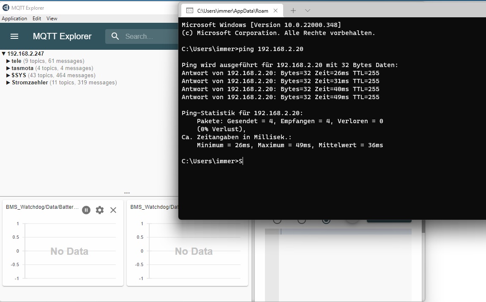Collapse the 192.168.2.247 tree root
The width and height of the screenshot is (486, 302).
pos(4,54)
